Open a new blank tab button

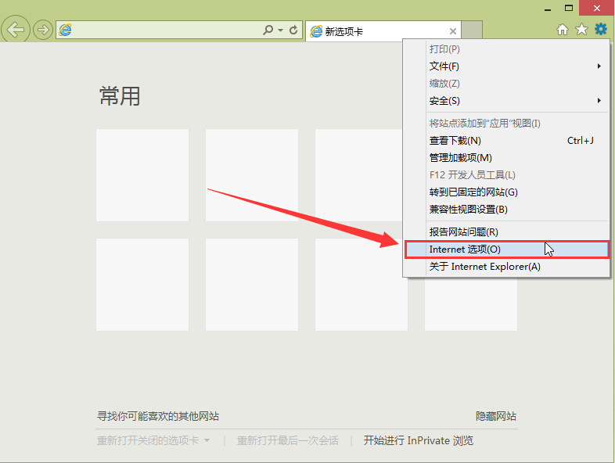[x=472, y=31]
